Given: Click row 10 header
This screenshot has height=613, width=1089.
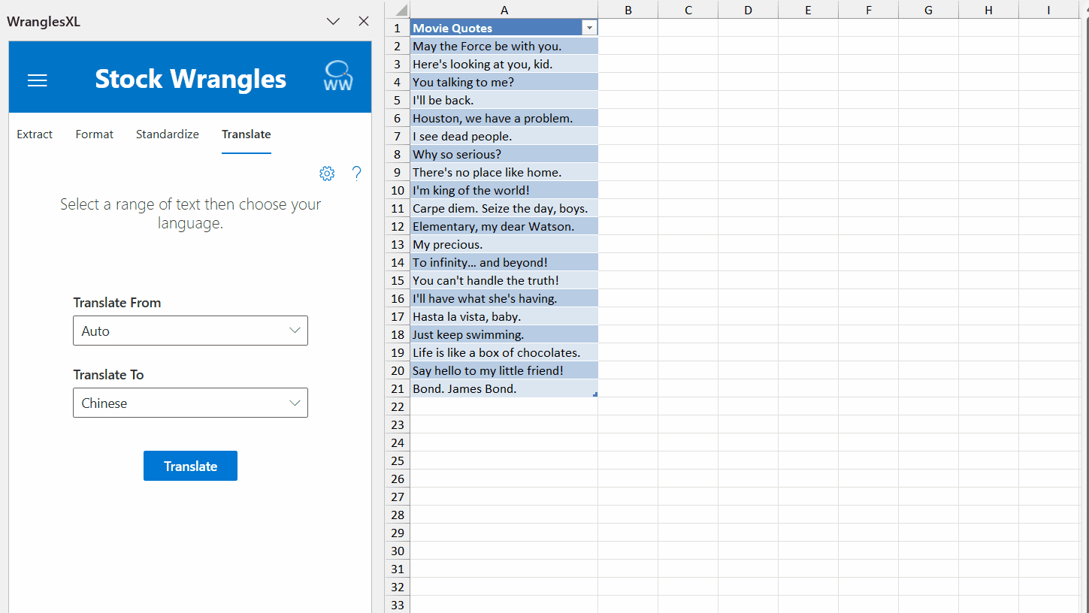Looking at the screenshot, I should pos(398,190).
